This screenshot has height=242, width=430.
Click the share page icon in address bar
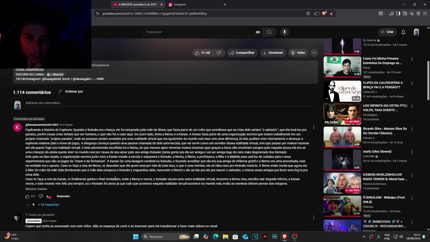pyautogui.click(x=316, y=13)
